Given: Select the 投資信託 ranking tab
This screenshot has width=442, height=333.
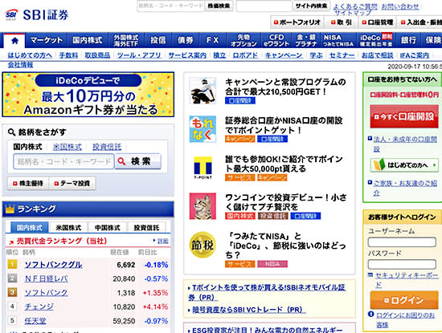Looking at the screenshot, I should [x=146, y=227].
